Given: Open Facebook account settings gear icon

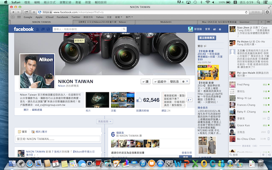Looking at the screenshot, I should [x=220, y=29].
